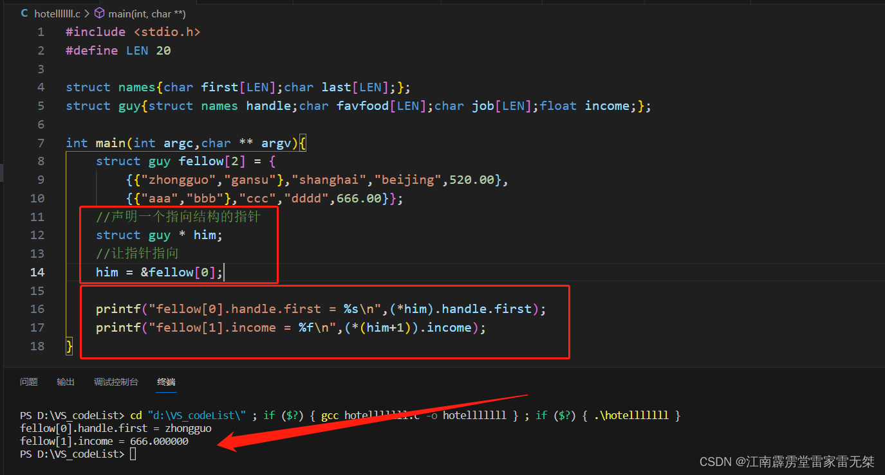Click 'int main' function declaration line
Image resolution: width=885 pixels, height=475 pixels.
tap(187, 143)
